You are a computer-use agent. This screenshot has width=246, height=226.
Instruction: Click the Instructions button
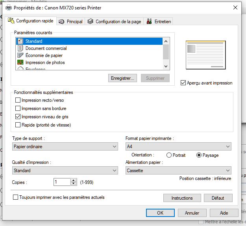(182, 198)
